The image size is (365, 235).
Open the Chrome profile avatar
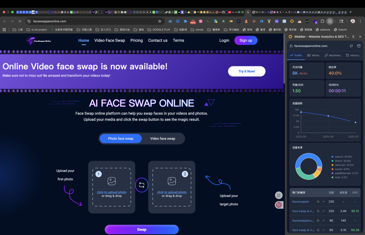point(352,21)
